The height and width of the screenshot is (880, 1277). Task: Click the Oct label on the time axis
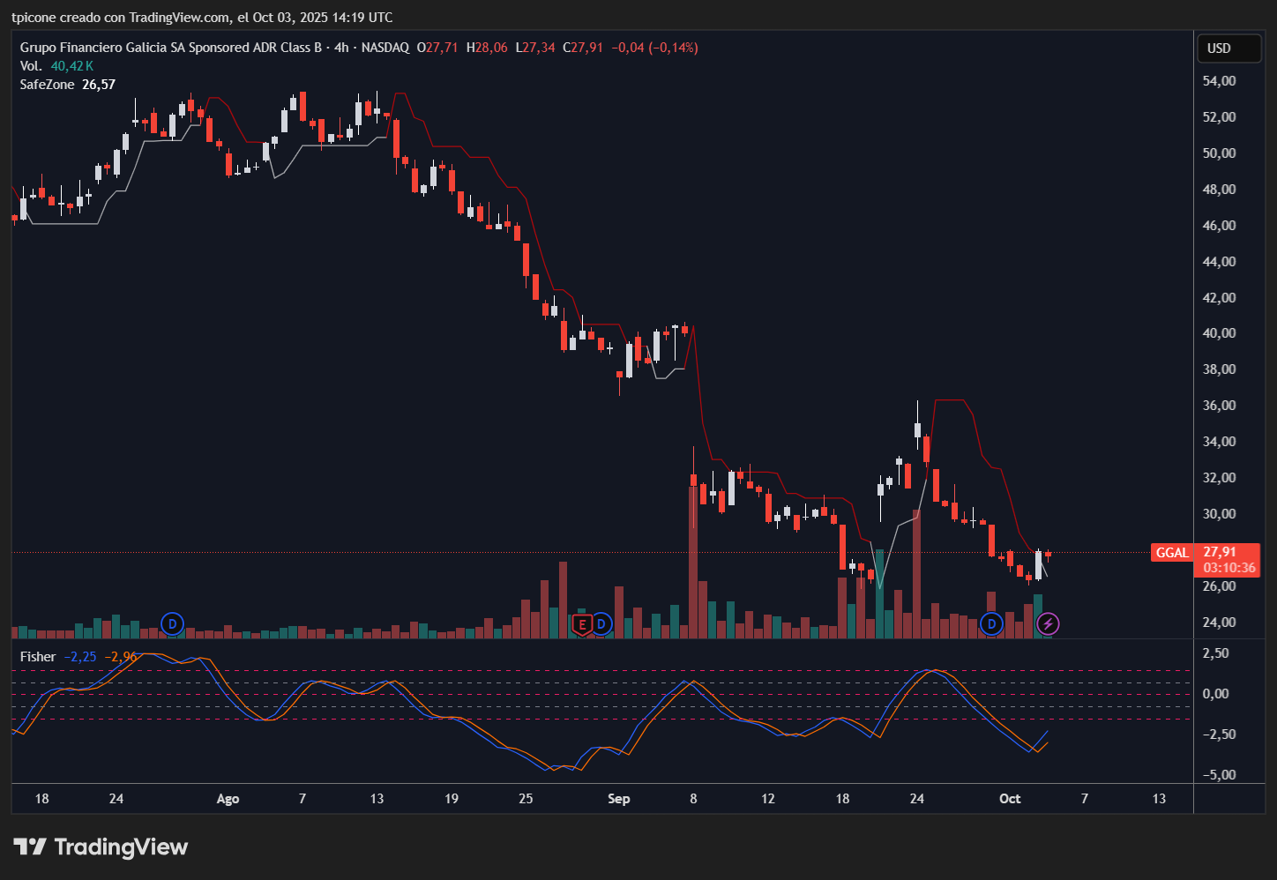coord(1010,799)
